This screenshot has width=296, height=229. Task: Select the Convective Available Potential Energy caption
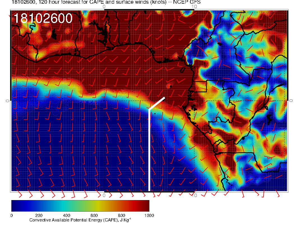(80, 220)
